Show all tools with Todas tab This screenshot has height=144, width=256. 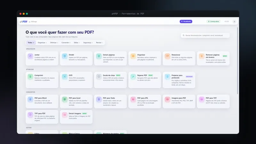point(31,43)
